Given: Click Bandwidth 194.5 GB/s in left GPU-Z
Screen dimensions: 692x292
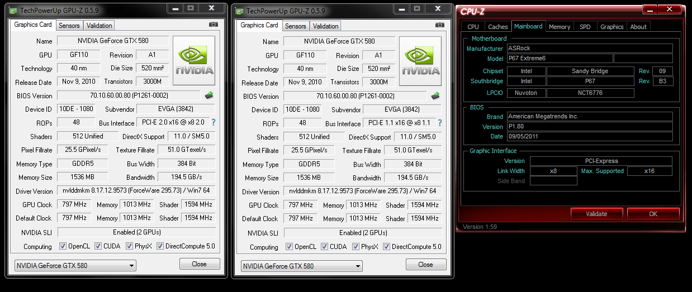Looking at the screenshot, I should tap(187, 178).
